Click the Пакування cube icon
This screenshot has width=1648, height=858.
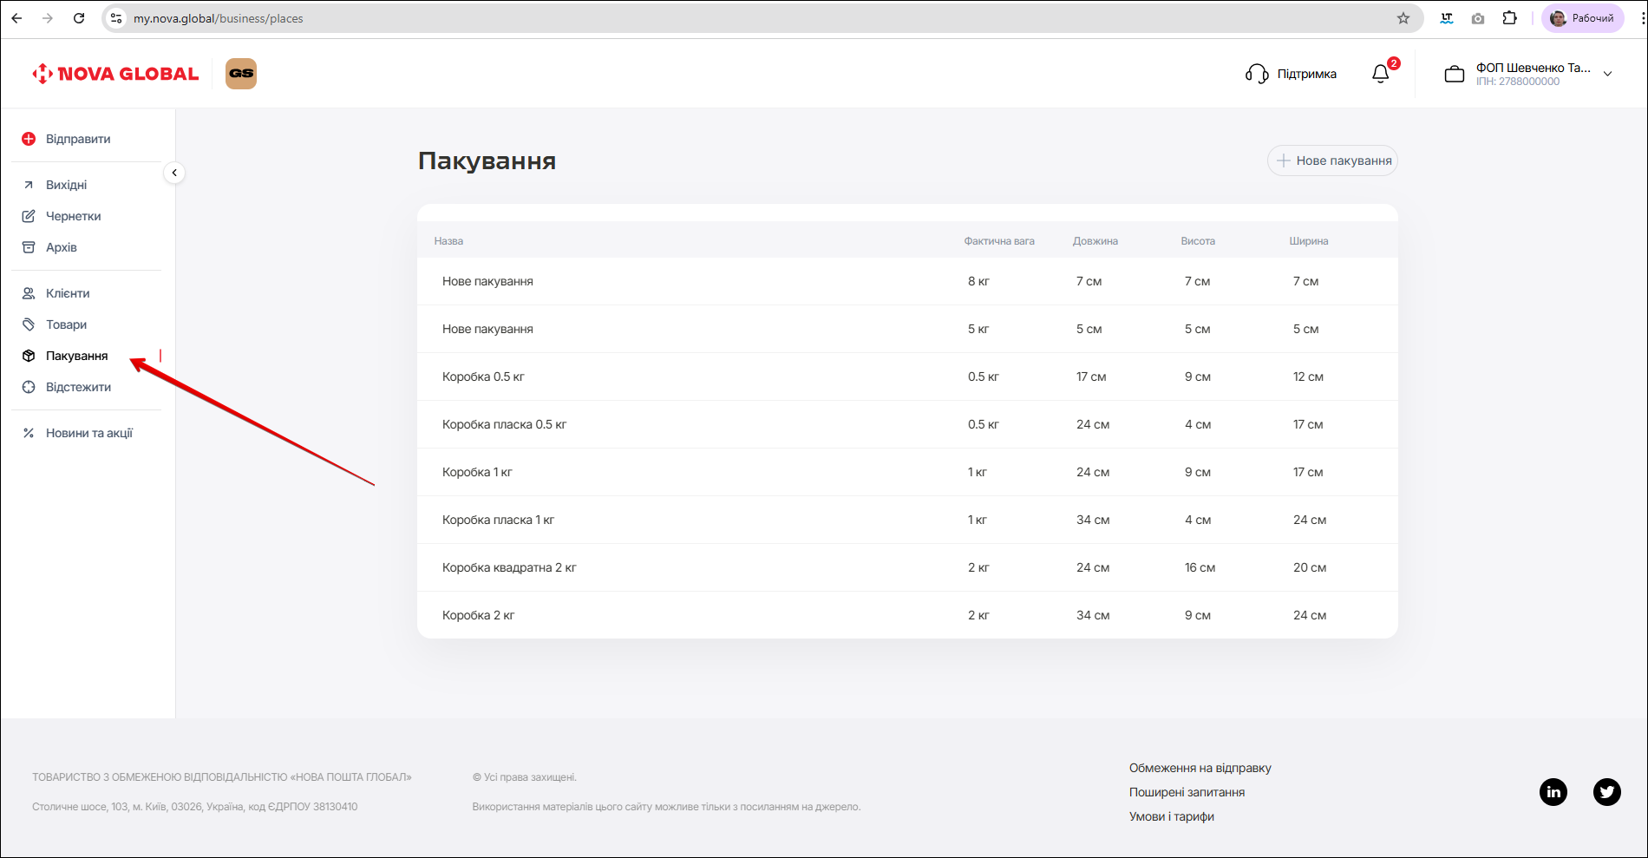pos(29,356)
